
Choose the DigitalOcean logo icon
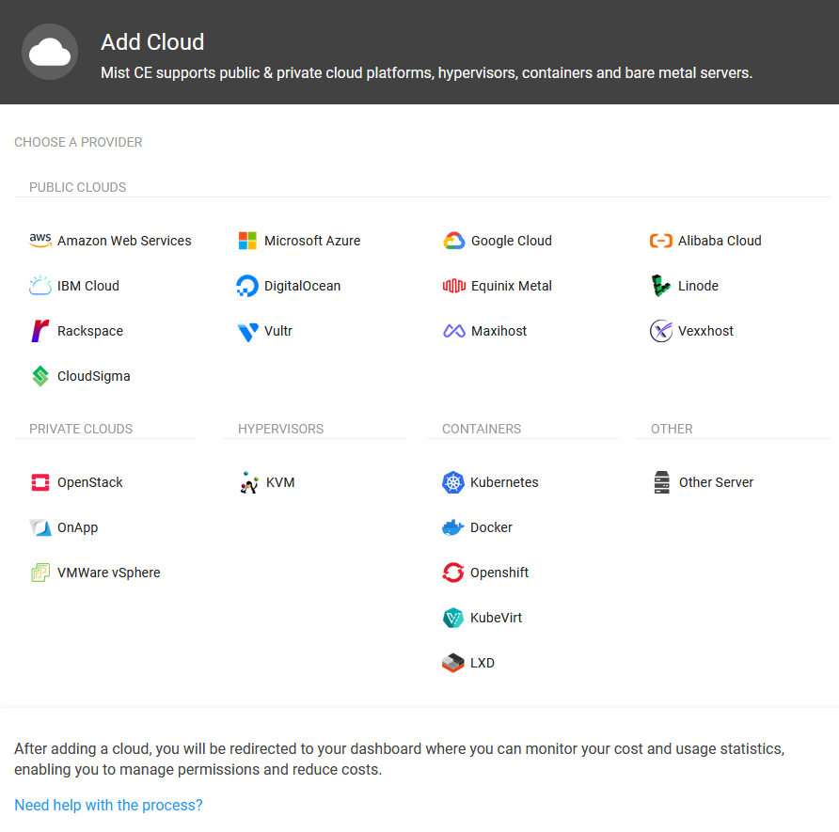(x=247, y=286)
